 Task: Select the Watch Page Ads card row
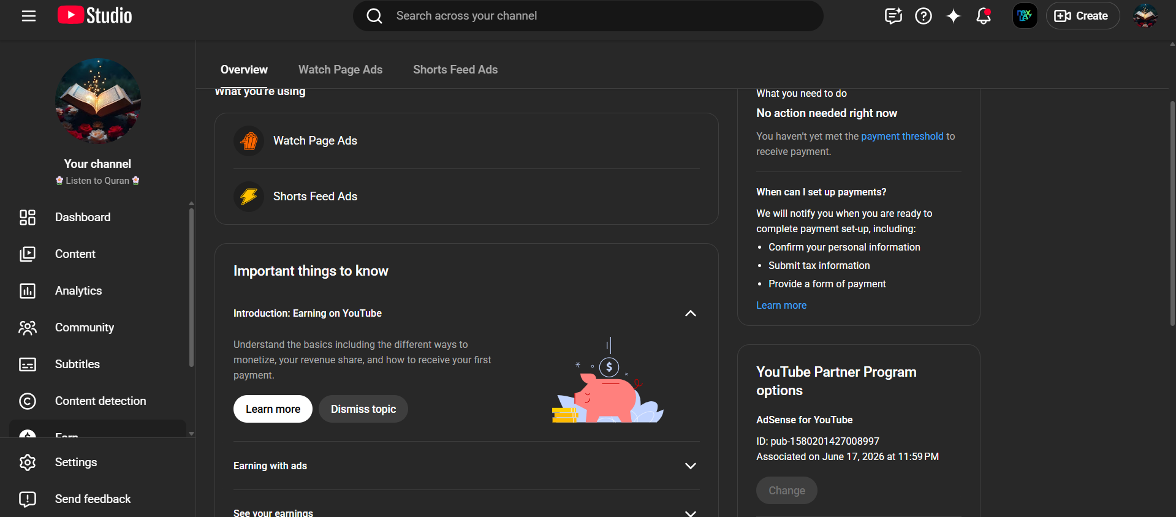tap(466, 141)
